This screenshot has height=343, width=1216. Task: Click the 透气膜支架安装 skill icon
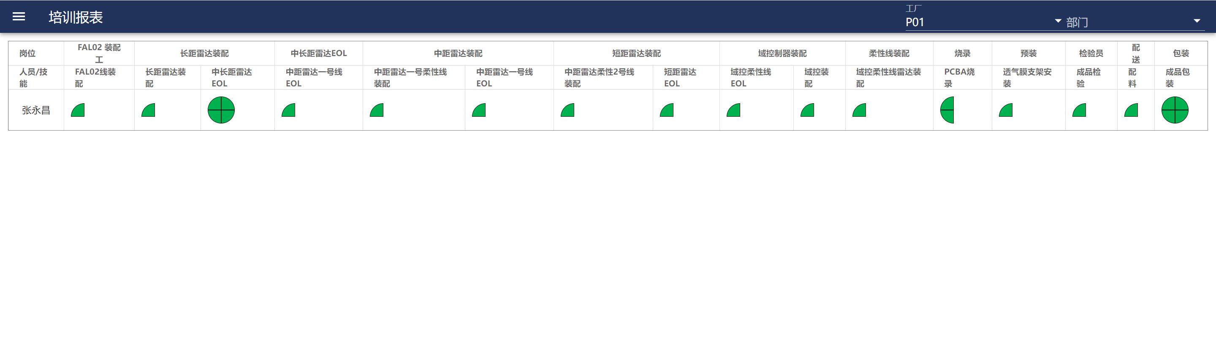tap(1006, 110)
